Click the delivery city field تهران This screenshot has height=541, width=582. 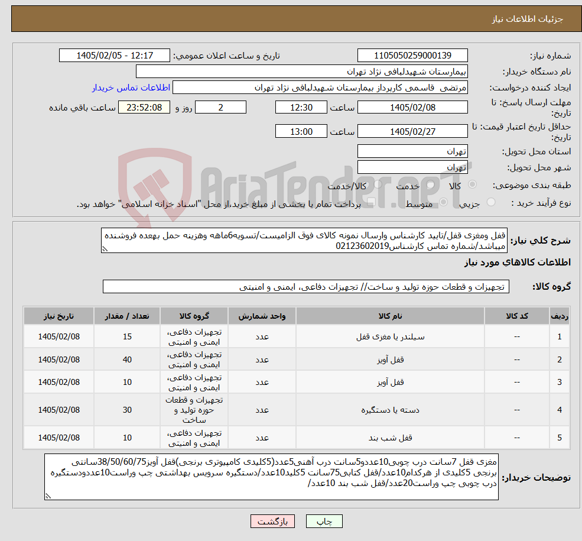[412, 167]
